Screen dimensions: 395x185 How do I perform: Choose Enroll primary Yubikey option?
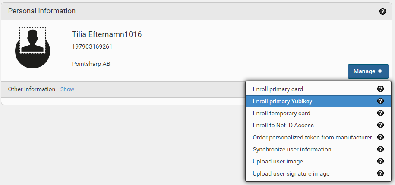[x=318, y=101]
